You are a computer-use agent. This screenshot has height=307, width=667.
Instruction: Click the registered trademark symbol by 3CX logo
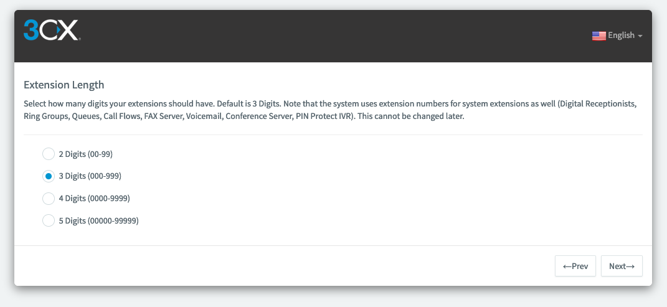[x=80, y=40]
